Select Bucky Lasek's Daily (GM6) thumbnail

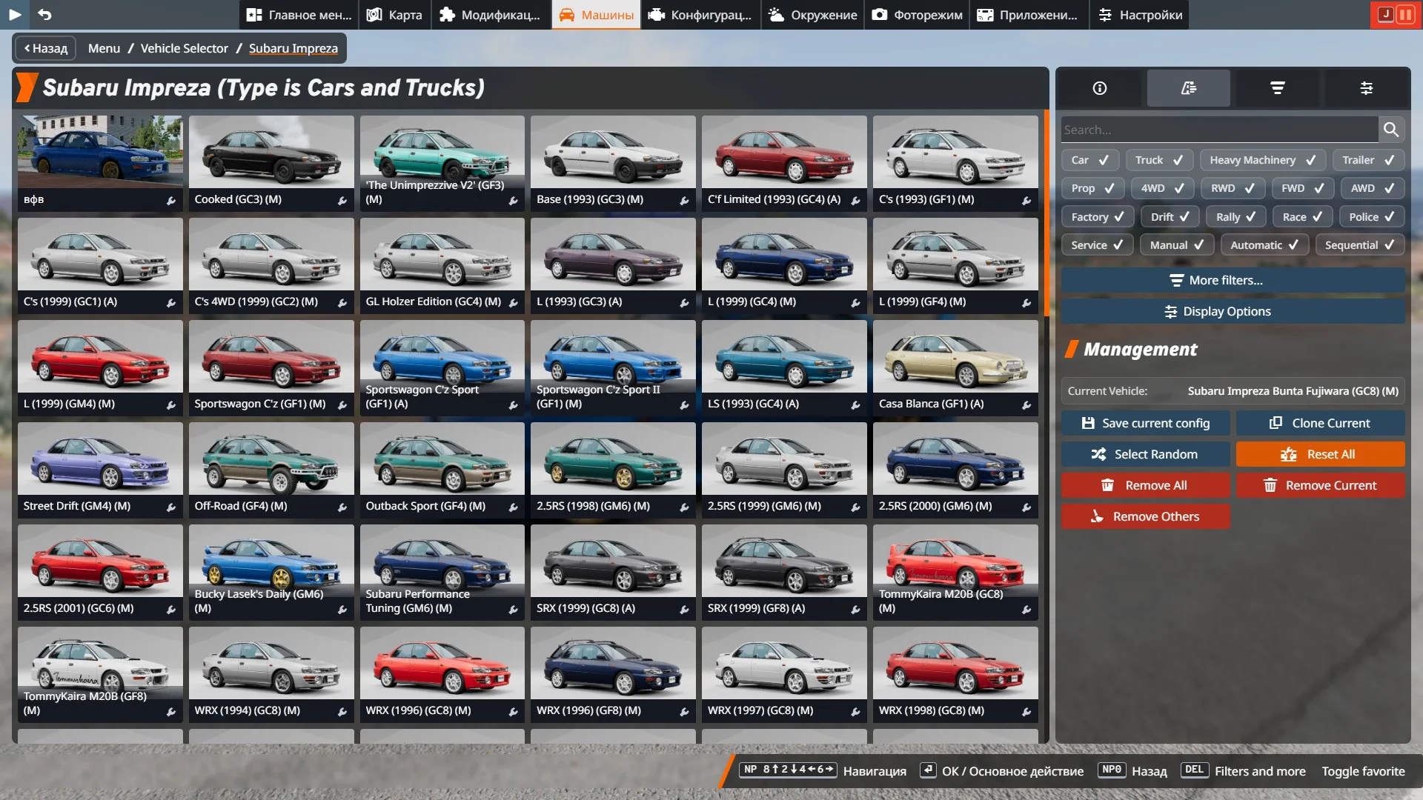[x=271, y=573]
